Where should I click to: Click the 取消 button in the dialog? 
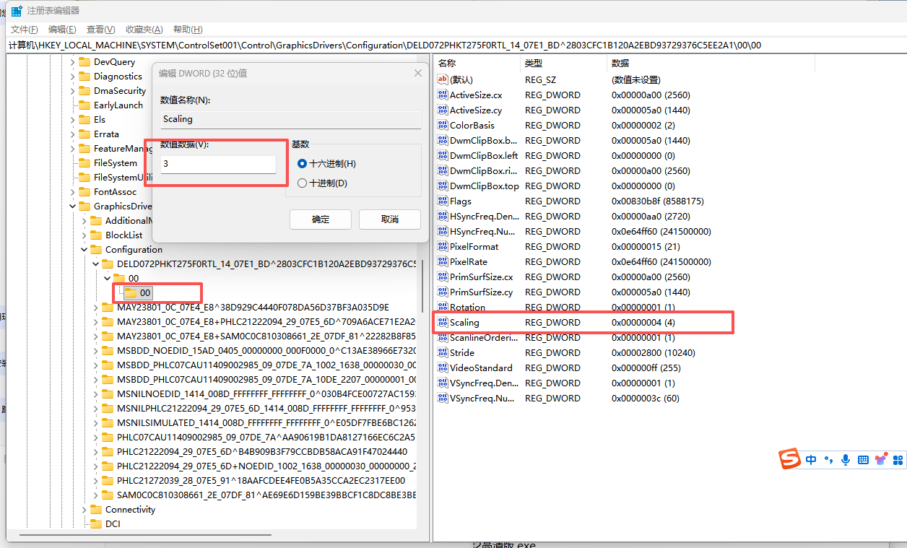click(x=389, y=219)
